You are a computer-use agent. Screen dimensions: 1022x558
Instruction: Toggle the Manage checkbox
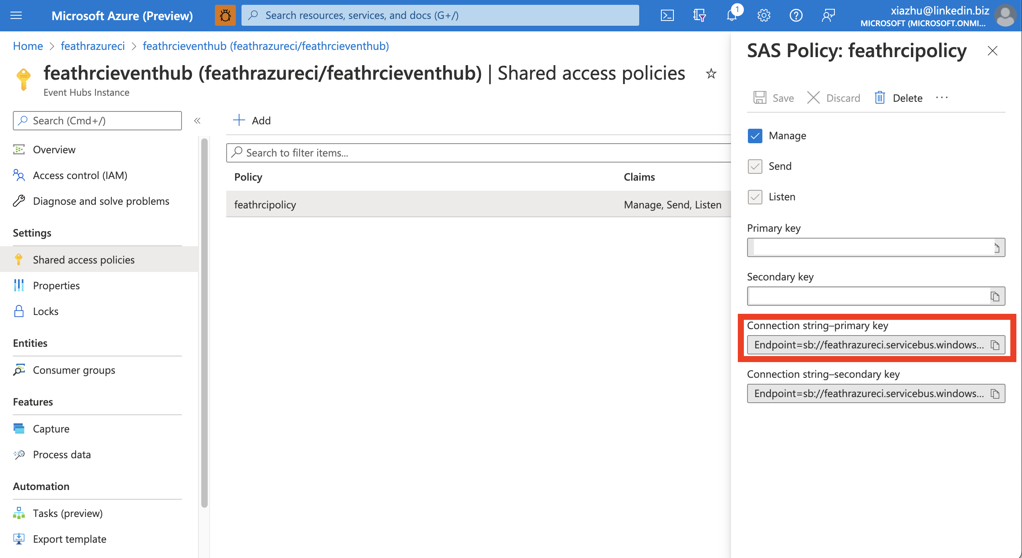coord(755,136)
